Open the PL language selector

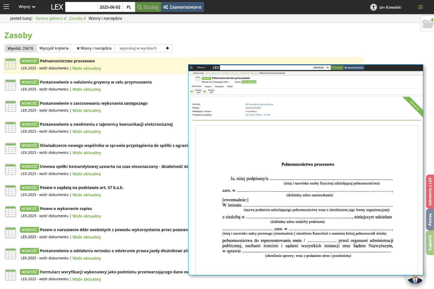tap(129, 7)
